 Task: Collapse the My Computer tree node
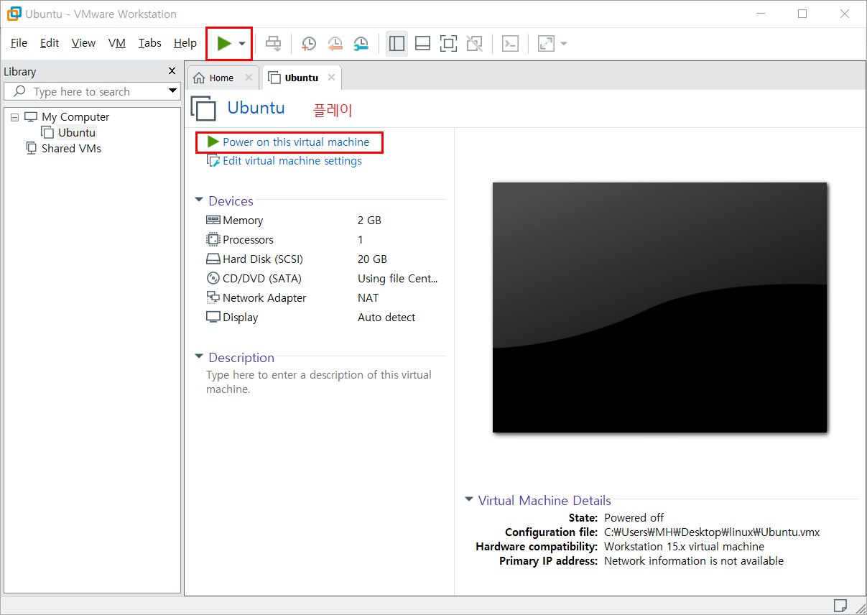[14, 117]
